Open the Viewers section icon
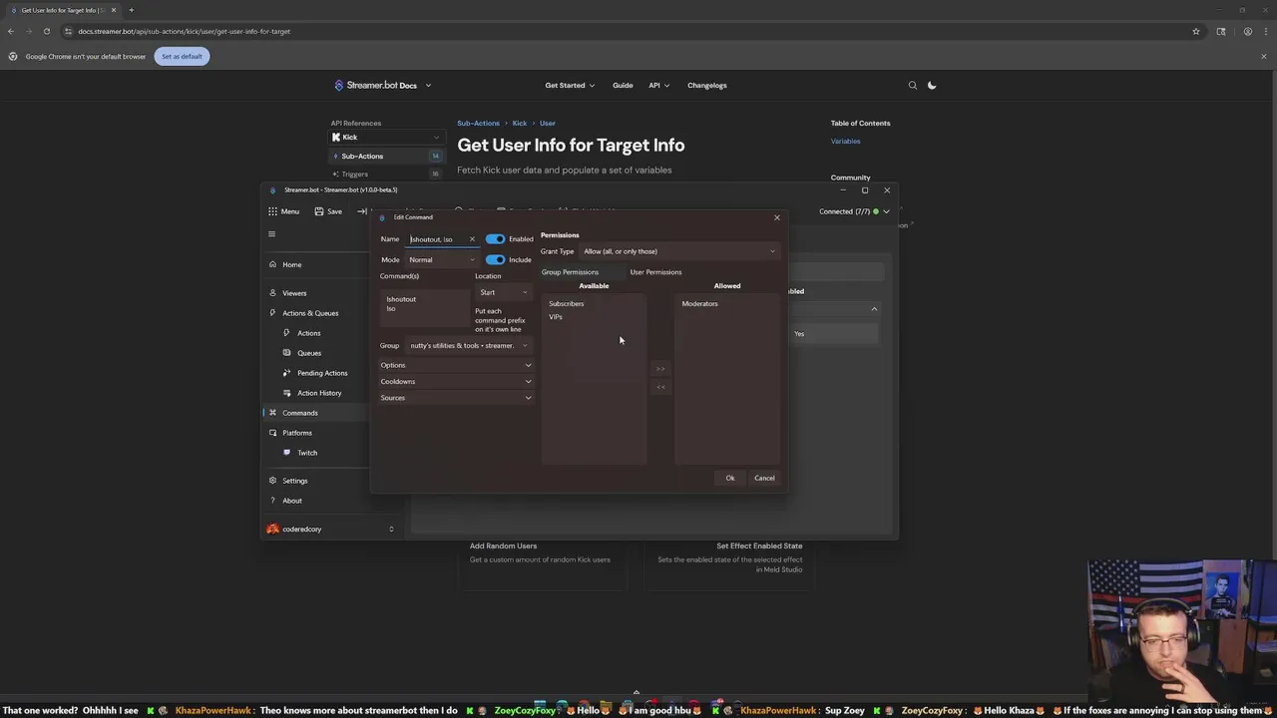1277x718 pixels. tap(272, 293)
